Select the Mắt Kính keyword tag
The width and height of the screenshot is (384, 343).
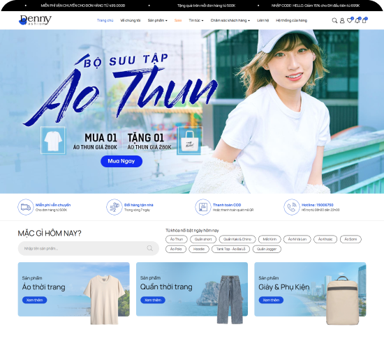point(269,239)
